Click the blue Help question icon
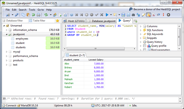The image size is (184, 109). [x=72, y=15]
